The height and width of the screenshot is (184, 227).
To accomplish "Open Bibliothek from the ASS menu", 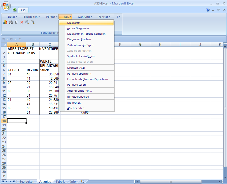I will (86, 103).
